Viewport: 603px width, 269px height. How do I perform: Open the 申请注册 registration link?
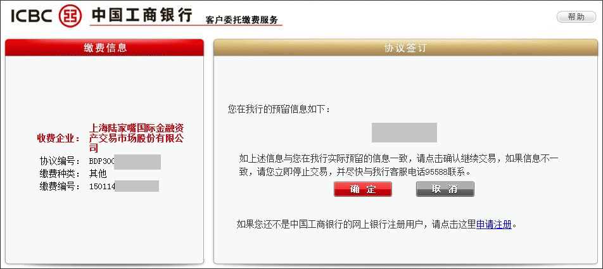[x=494, y=224]
